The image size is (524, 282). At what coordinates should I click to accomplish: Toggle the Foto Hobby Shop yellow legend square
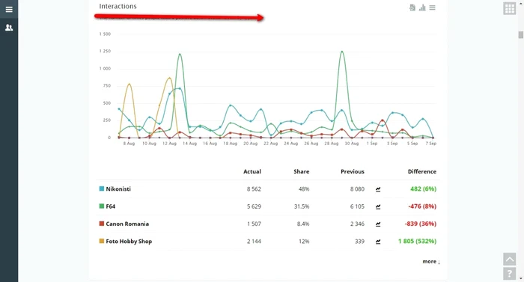[102, 241]
